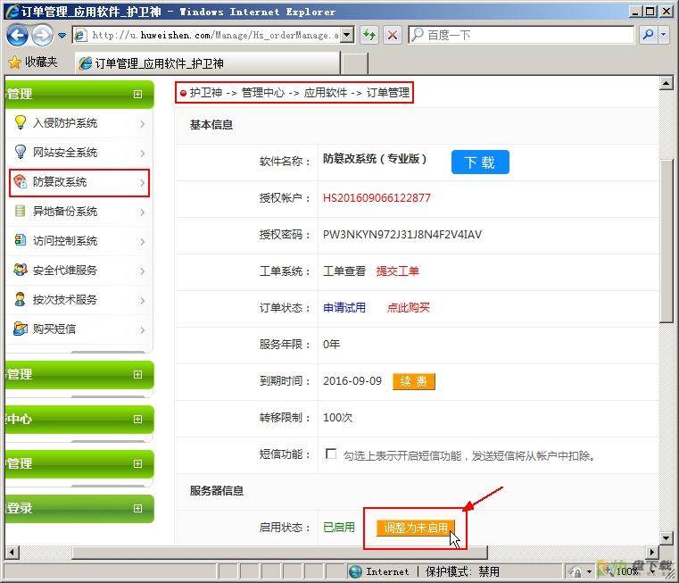679x583 pixels.
Task: Expand the 登录 green sidebar panel
Action: coord(137,508)
